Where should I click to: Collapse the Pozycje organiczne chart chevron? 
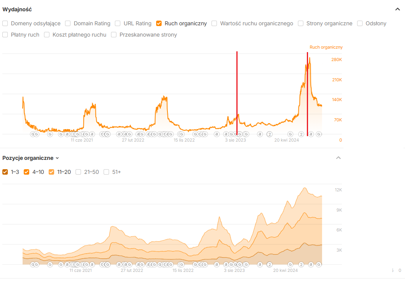coord(338,158)
